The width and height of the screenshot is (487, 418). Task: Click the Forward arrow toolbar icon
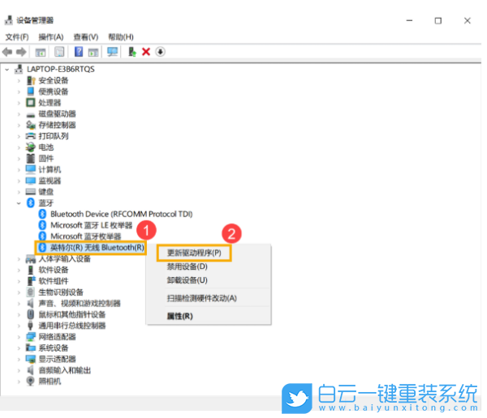pos(21,52)
